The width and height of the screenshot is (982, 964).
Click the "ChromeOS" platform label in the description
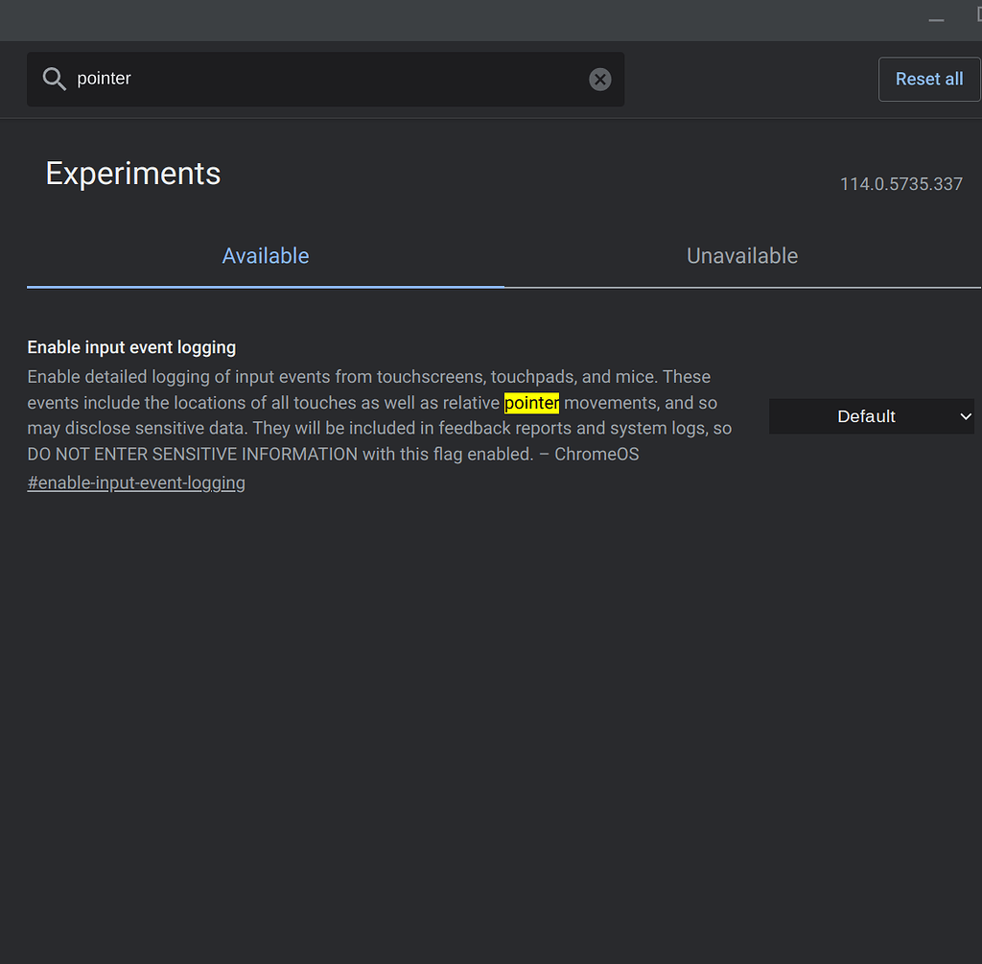tap(596, 454)
